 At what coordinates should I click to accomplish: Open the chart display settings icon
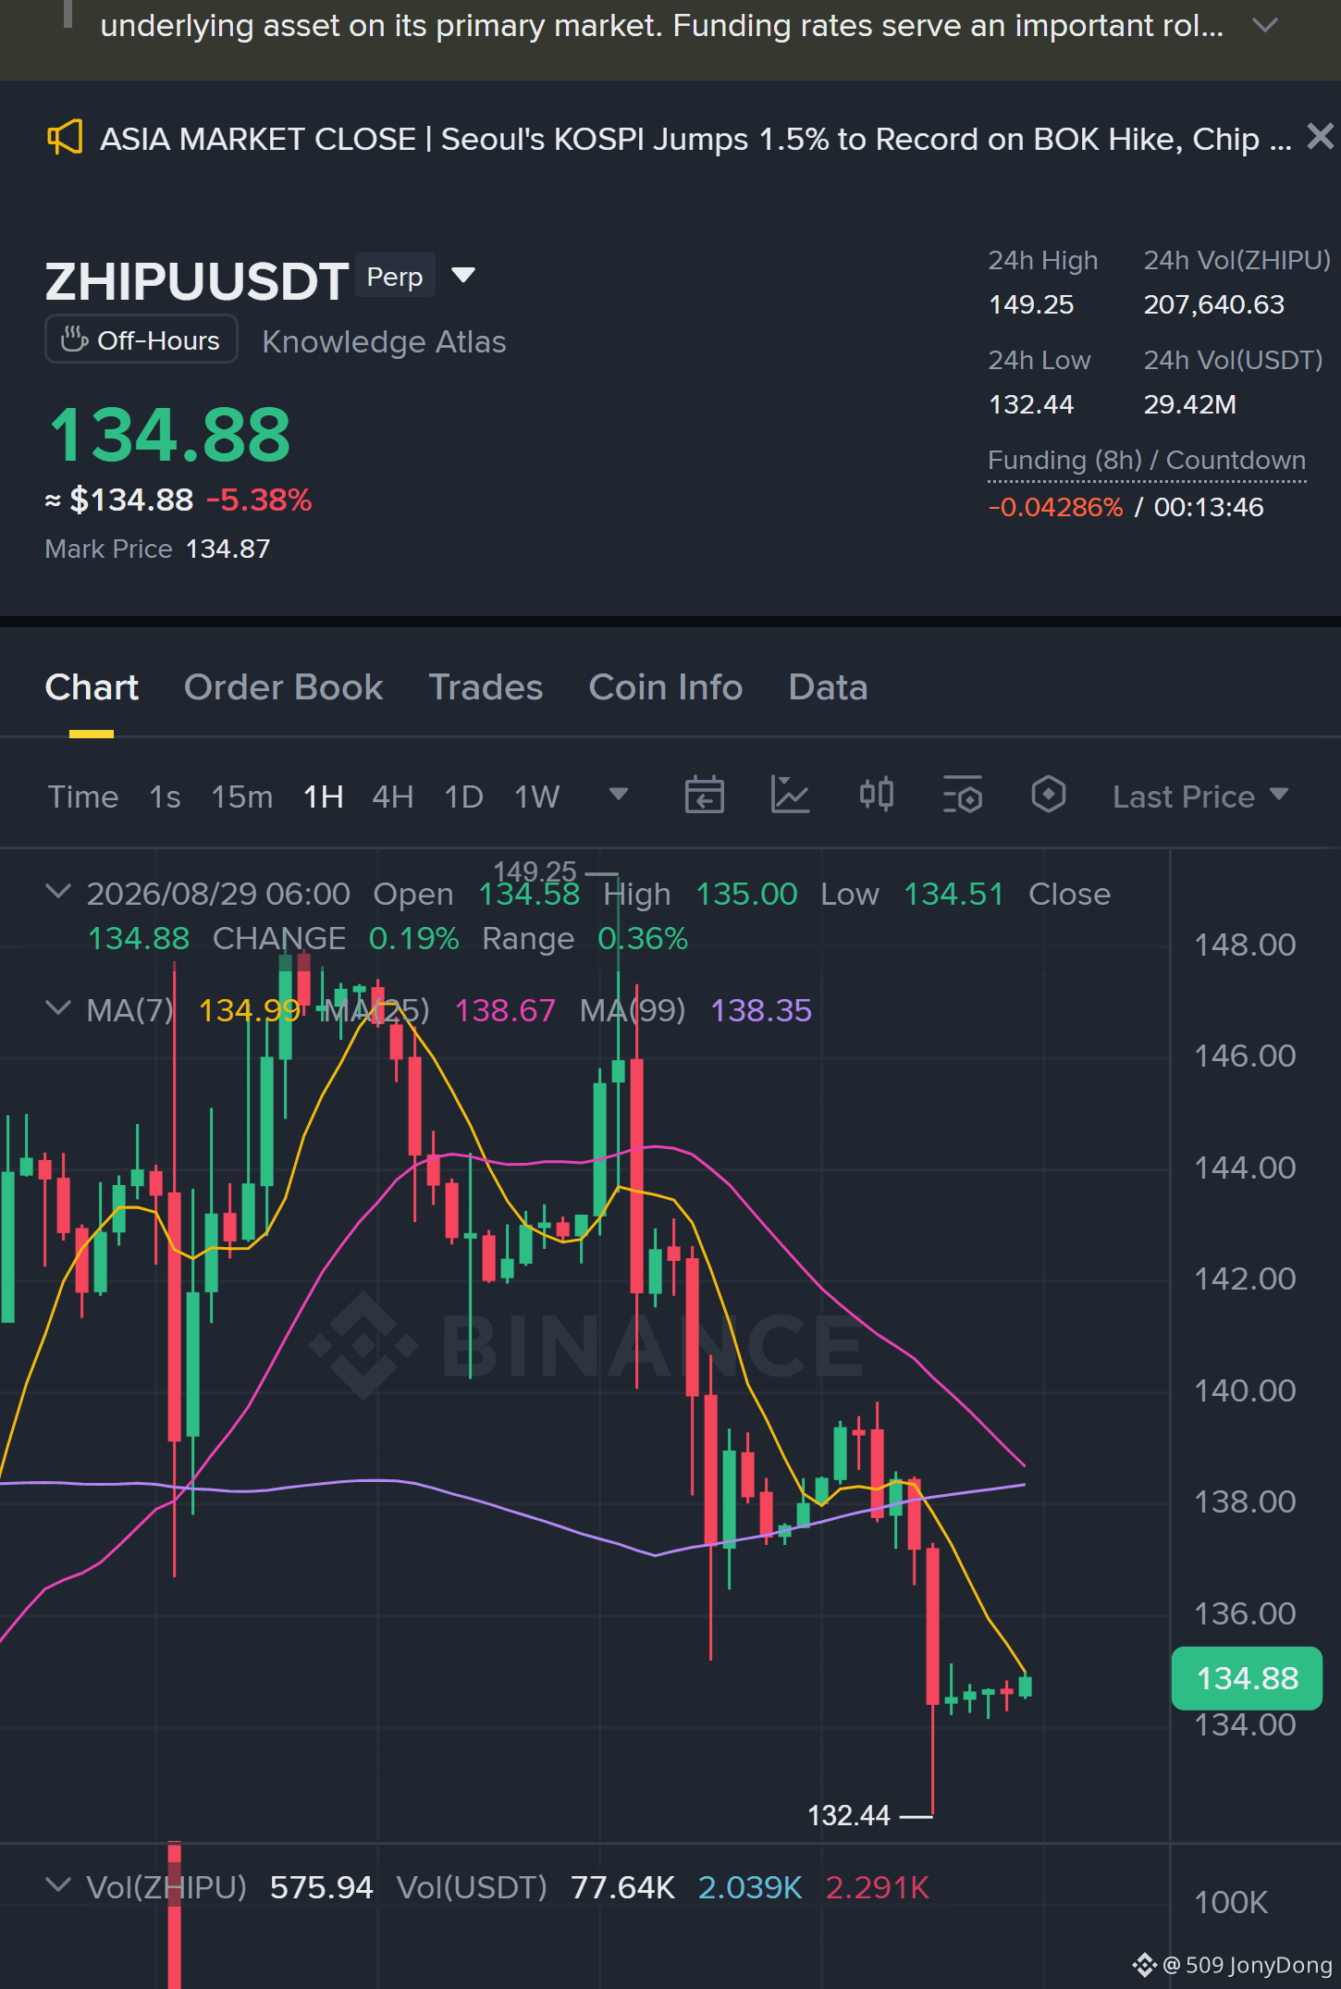coord(963,795)
